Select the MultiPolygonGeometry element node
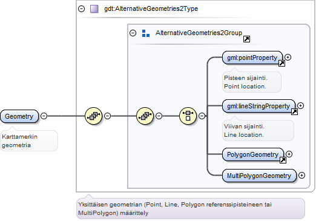 259,176
